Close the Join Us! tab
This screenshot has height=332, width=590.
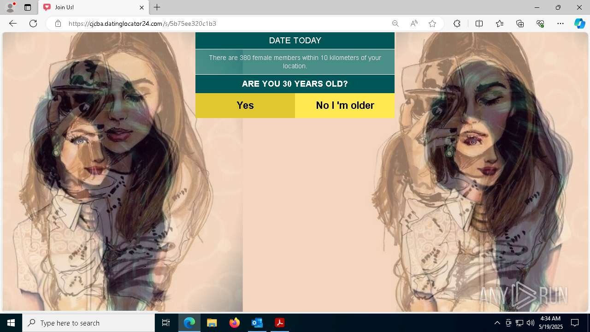point(142,7)
